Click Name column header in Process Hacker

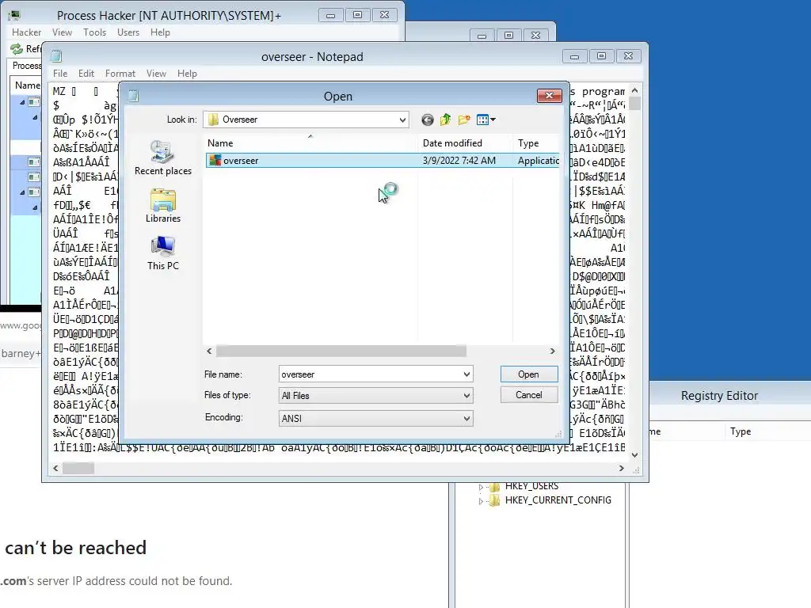[x=27, y=85]
